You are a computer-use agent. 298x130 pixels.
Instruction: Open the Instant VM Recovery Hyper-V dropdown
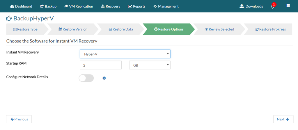pos(125,54)
